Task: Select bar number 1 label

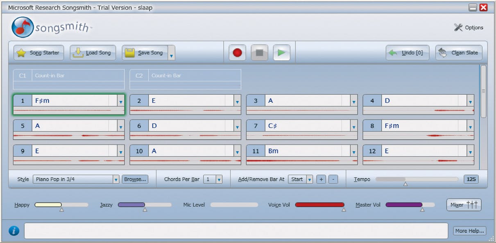Action: (23, 100)
